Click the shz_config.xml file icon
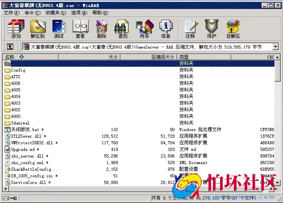The width and height of the screenshot is (283, 203). pos(7,163)
